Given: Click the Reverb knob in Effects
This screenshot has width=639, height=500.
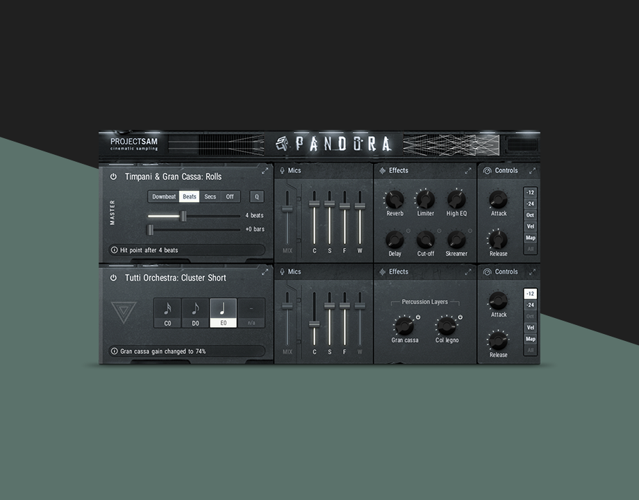Looking at the screenshot, I should pyautogui.click(x=395, y=199).
